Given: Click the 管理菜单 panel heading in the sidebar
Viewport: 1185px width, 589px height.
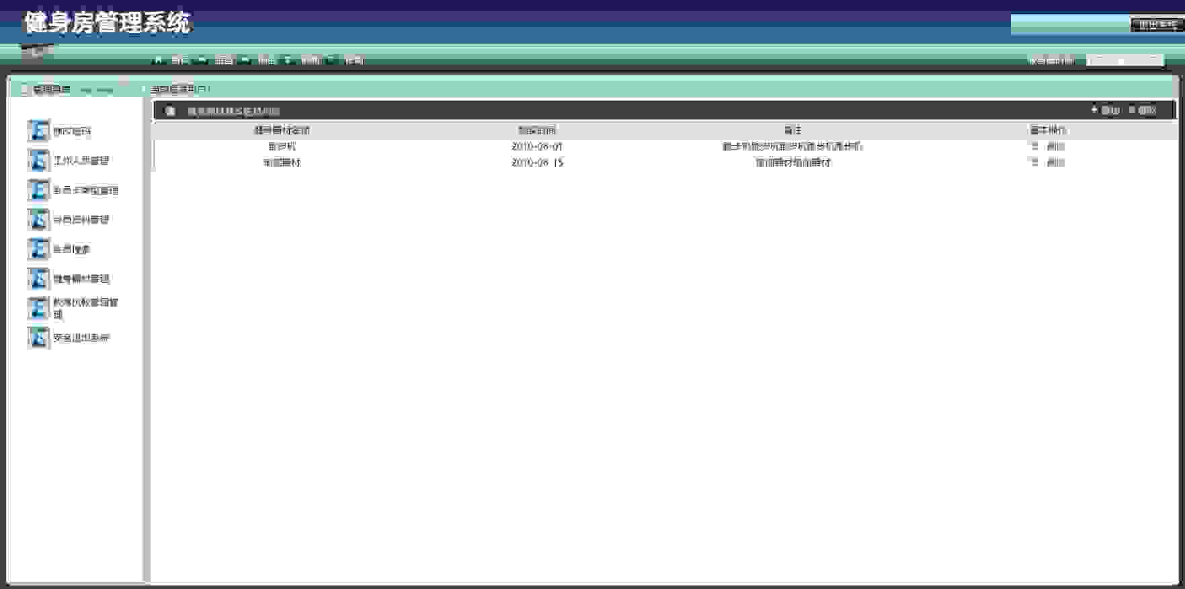Looking at the screenshot, I should [52, 89].
